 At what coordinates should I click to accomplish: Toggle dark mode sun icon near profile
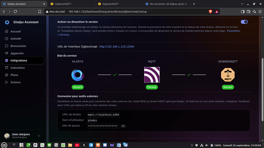coord(39,136)
